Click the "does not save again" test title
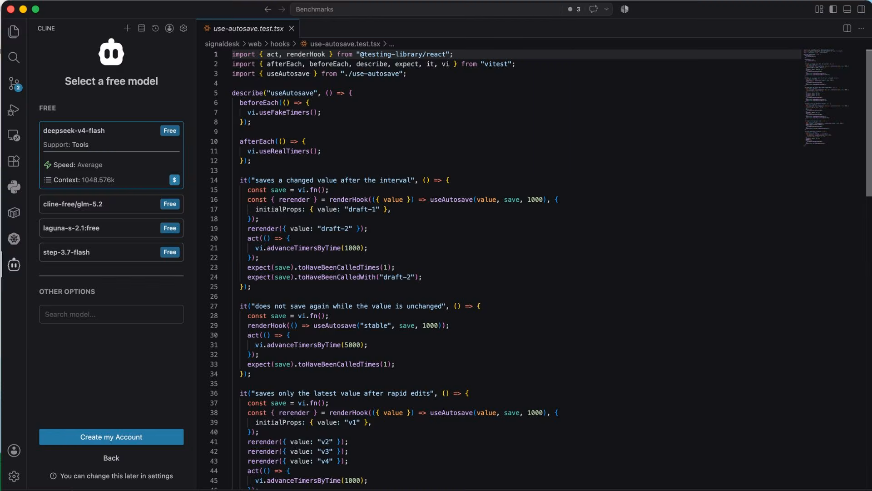 click(x=348, y=306)
